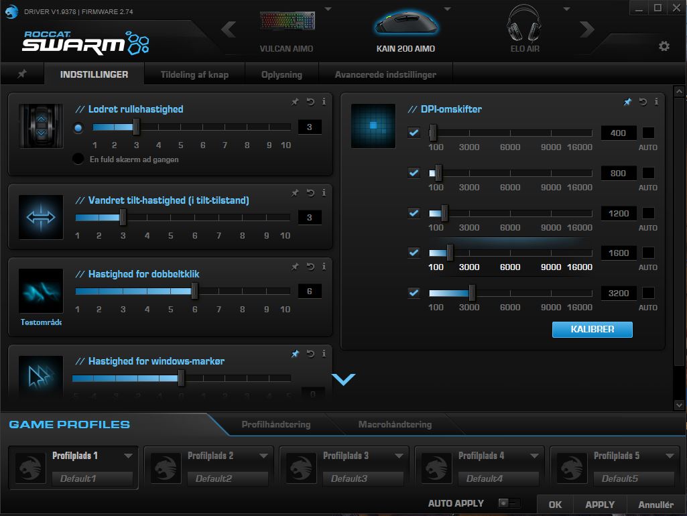
Task: Expand Profilplads 3 dropdown
Action: point(399,456)
